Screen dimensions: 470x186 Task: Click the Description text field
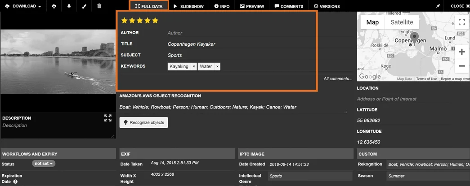click(x=58, y=130)
